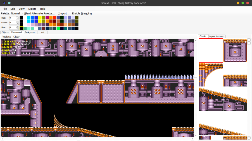Click the SonLVL app icon in title bar

(4, 3)
